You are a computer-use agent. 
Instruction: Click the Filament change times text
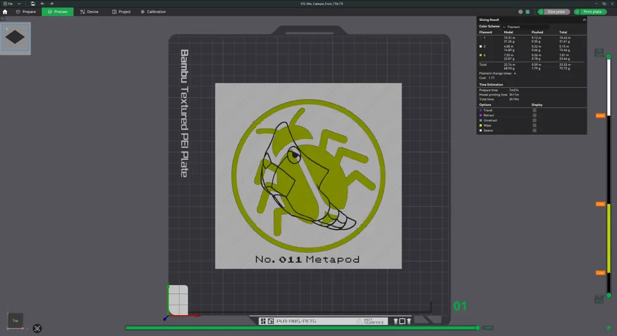[x=497, y=73]
